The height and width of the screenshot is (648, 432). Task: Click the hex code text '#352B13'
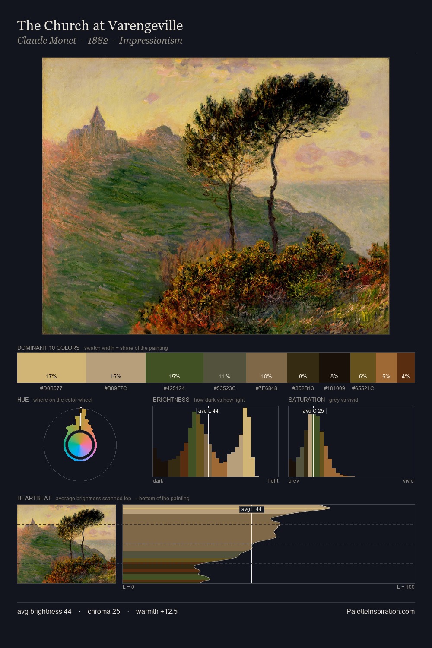click(303, 388)
